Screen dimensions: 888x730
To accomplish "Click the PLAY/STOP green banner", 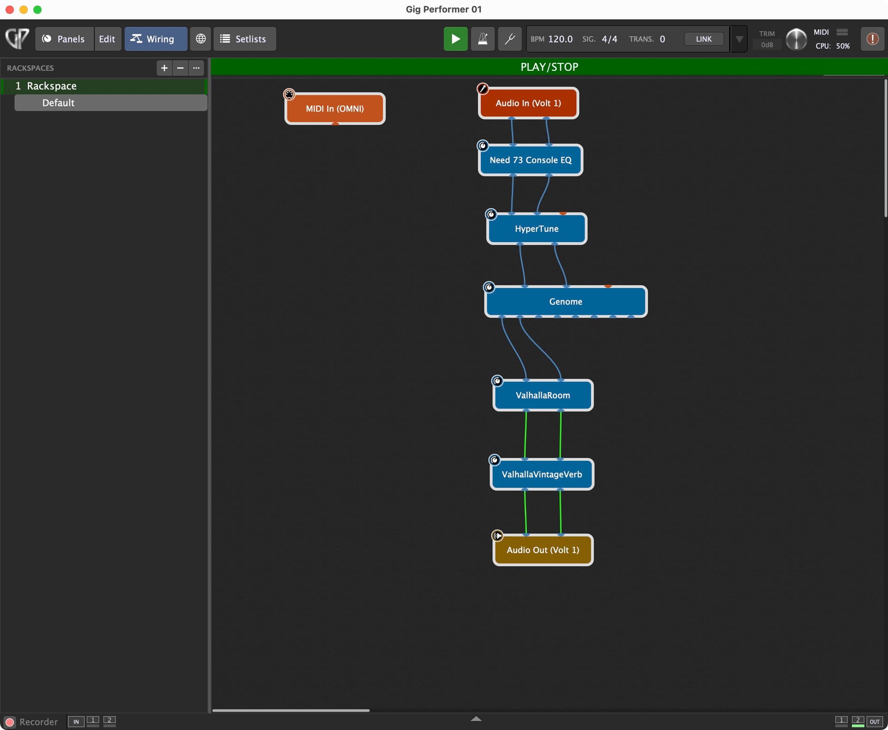I will click(x=549, y=67).
